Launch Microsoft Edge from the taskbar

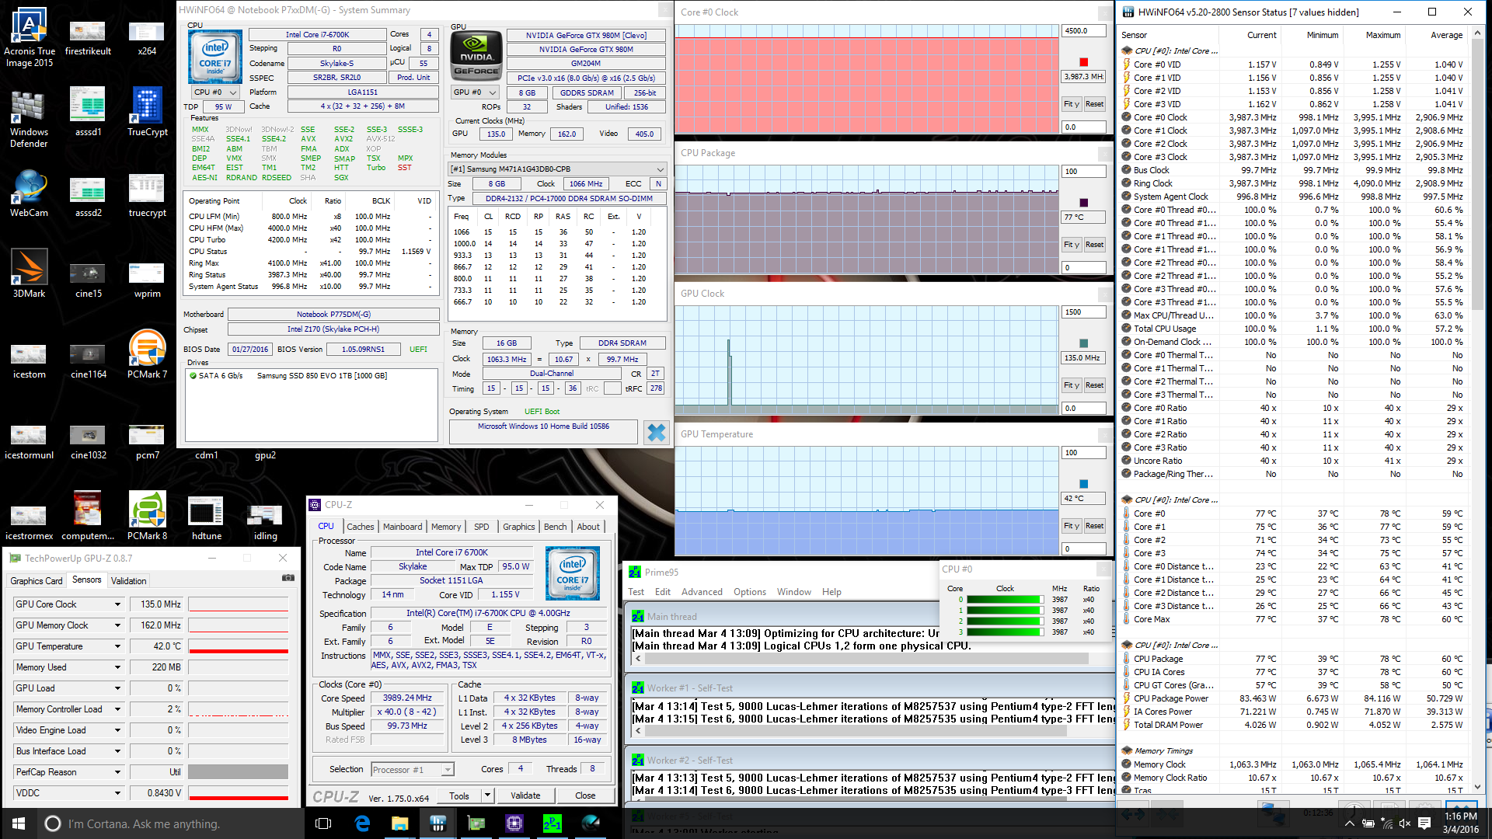[x=362, y=823]
